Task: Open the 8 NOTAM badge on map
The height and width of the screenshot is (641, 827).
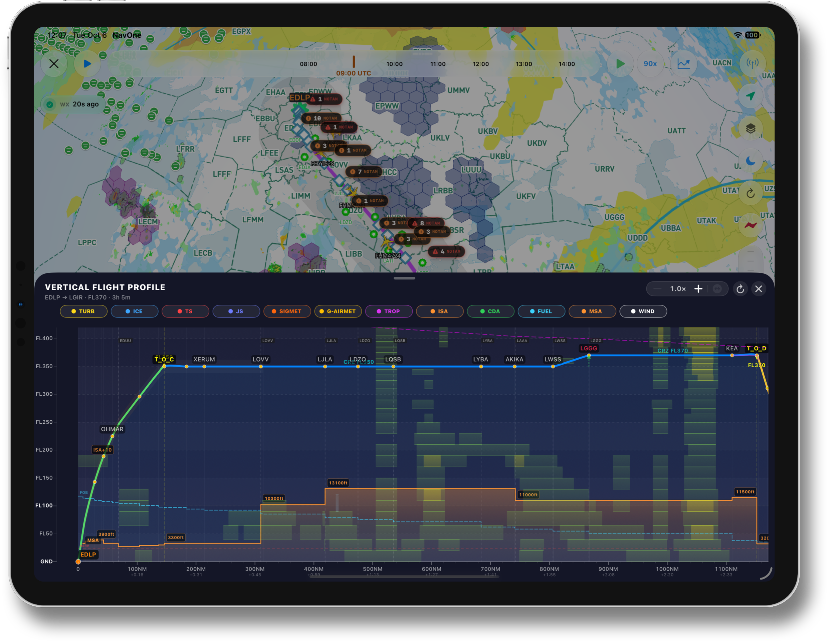Action: click(x=426, y=223)
